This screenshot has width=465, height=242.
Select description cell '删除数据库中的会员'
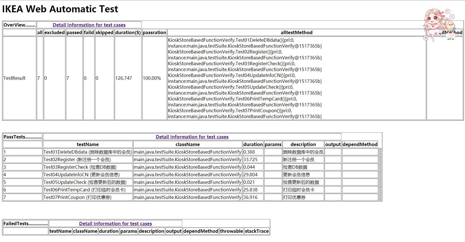303,152
